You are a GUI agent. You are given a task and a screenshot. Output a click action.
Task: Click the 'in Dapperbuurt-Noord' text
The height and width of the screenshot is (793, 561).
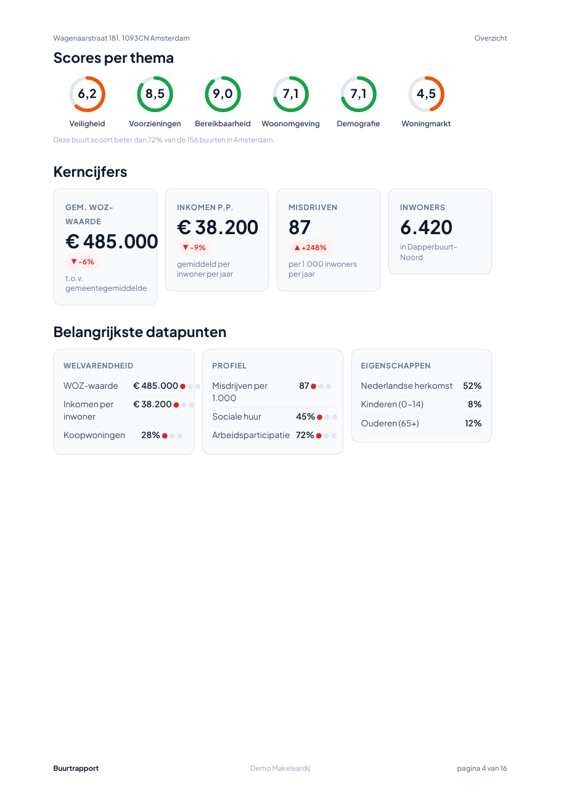428,252
